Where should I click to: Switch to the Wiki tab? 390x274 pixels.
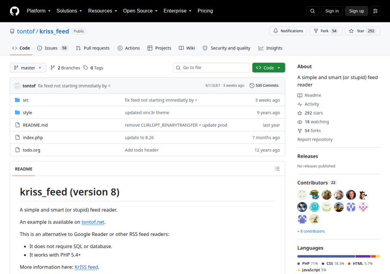tap(187, 48)
